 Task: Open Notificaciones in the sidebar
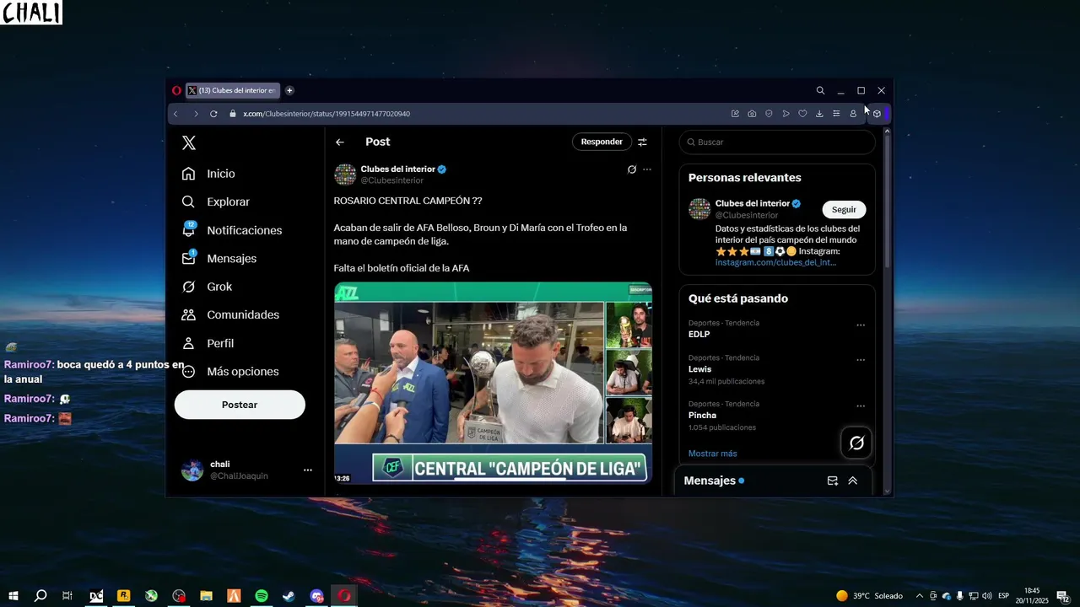[232, 230]
